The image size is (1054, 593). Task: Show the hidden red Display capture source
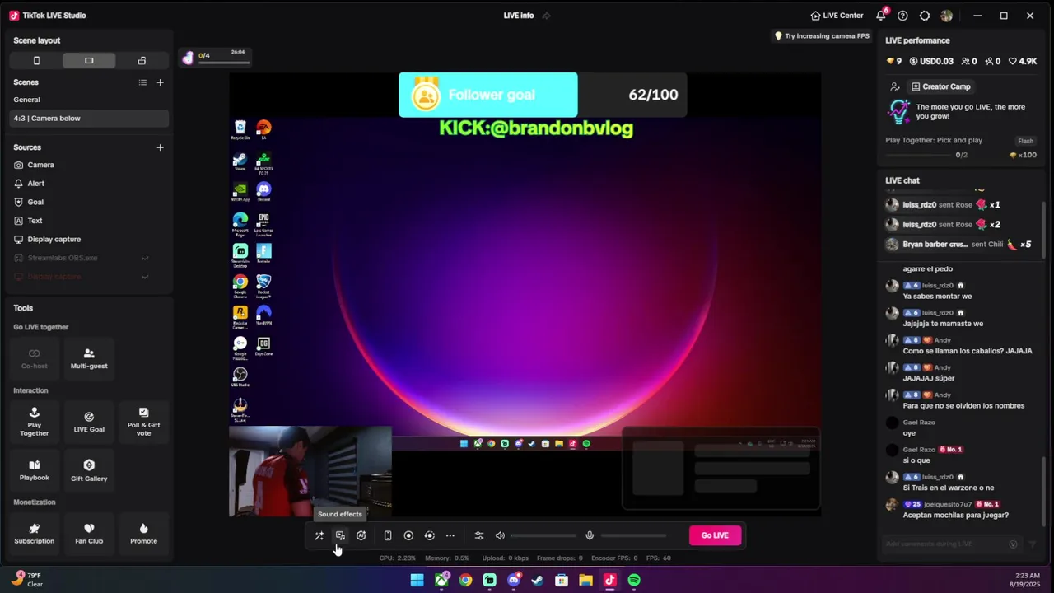pyautogui.click(x=145, y=277)
